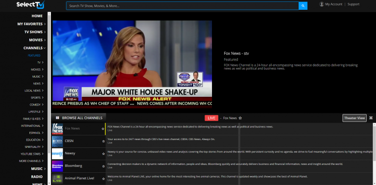This screenshot has width=376, height=185.
Task: Open Radio in the sidebar
Action: 37,177
